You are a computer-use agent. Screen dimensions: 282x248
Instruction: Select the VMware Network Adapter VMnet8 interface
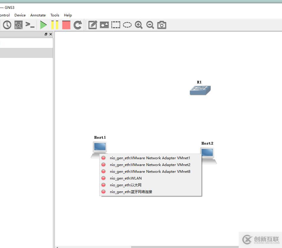tap(150, 172)
